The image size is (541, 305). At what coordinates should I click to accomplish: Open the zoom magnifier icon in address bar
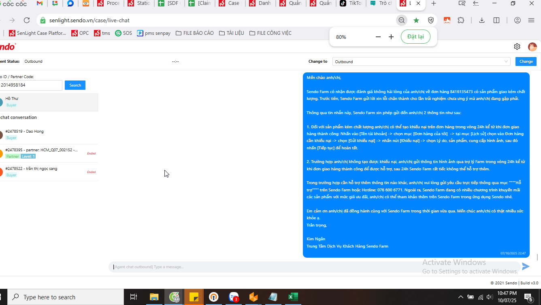402,20
